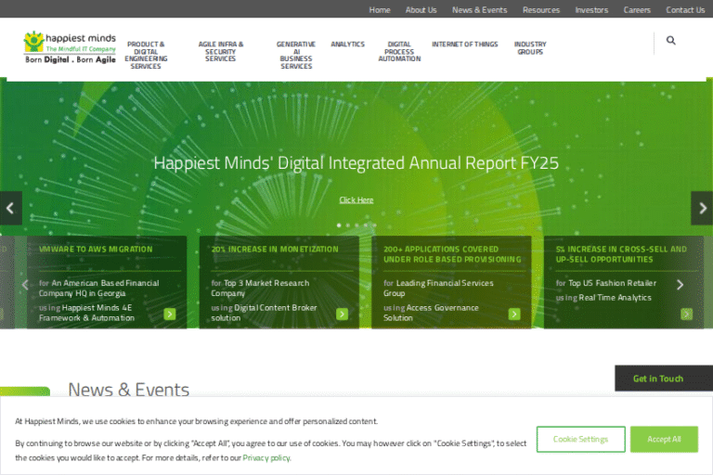713x475 pixels.
Task: Open the Investors top menu item
Action: point(591,10)
